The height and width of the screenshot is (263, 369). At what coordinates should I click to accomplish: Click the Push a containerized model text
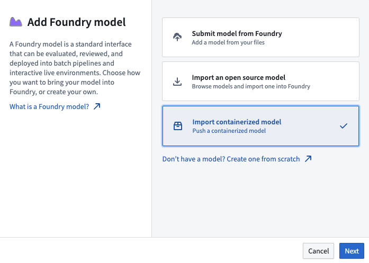point(229,131)
